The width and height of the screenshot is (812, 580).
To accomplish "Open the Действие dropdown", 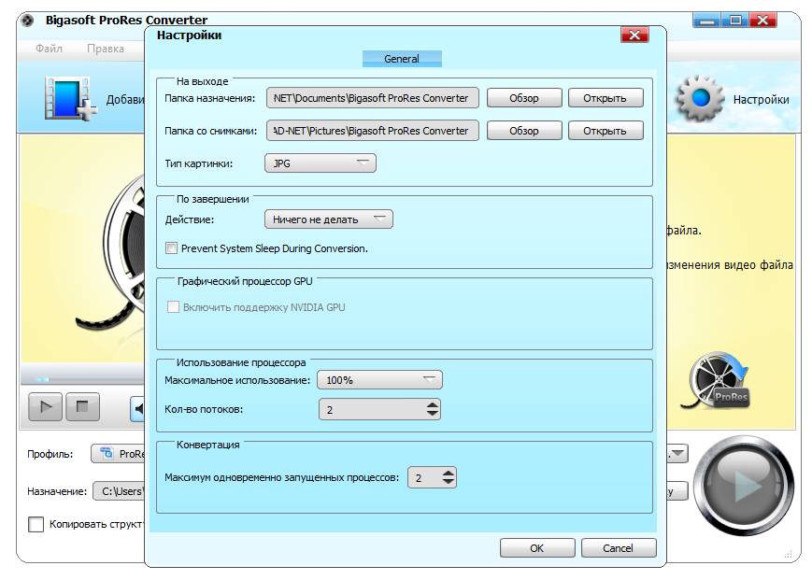I will click(328, 219).
